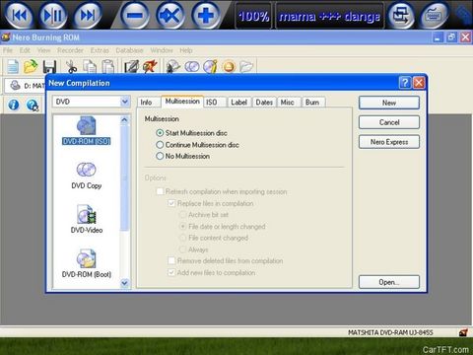Click the New button in dialog
Screen dimensions: 473x355
click(x=389, y=103)
